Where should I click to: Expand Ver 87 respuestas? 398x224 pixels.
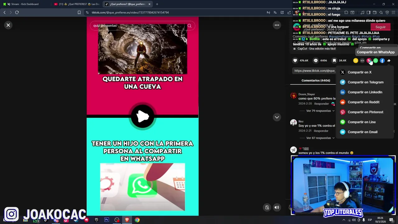tap(320, 138)
